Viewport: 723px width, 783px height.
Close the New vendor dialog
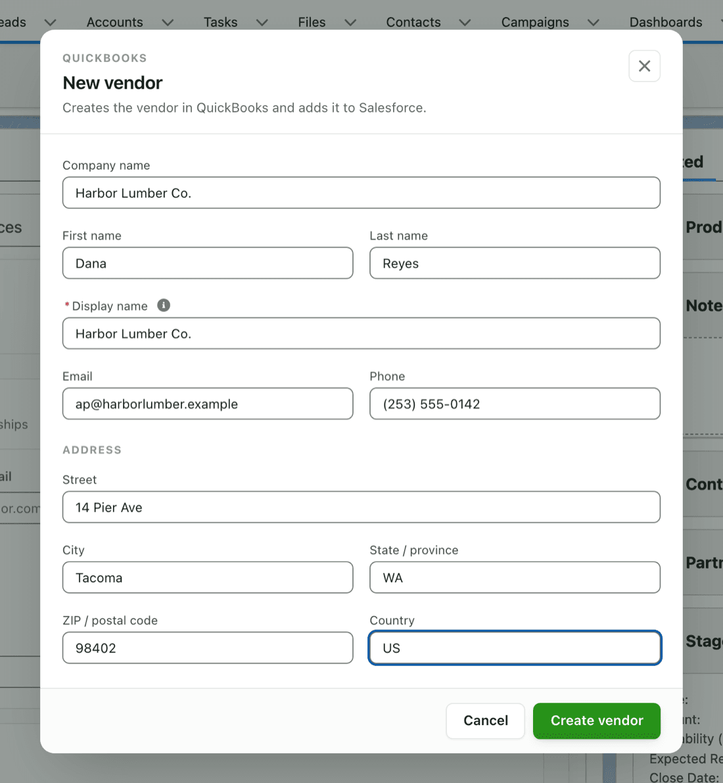click(x=644, y=66)
